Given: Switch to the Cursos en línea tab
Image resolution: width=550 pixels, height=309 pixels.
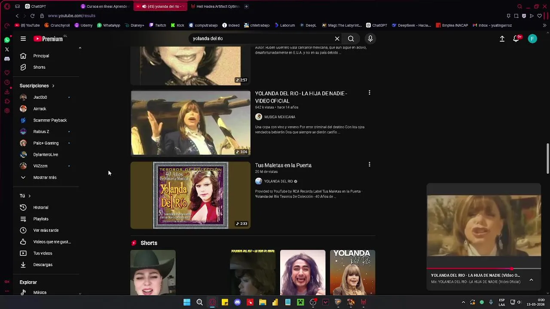Looking at the screenshot, I should (105, 6).
